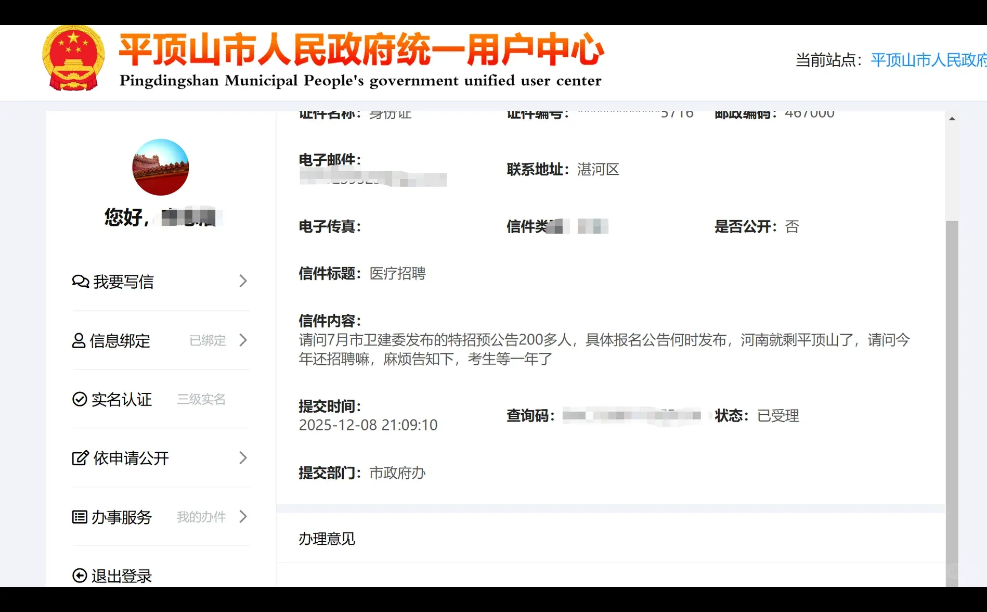The image size is (987, 612).
Task: Click the scrollbar up arrow
Action: 953,118
